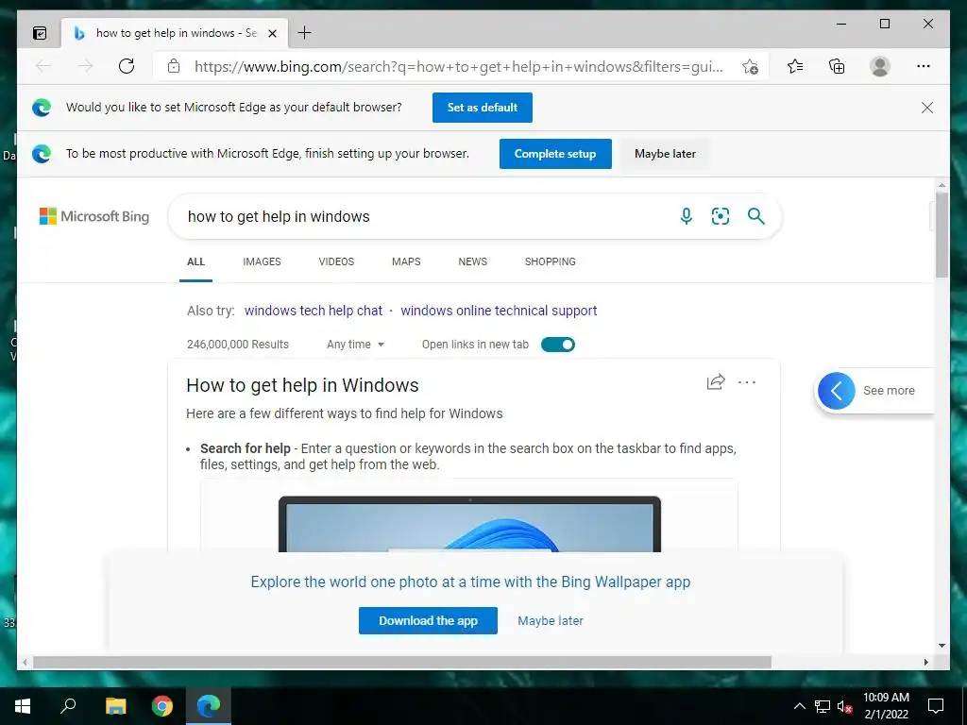Choose Maybe later for Wallpaper app
967x725 pixels.
551,621
